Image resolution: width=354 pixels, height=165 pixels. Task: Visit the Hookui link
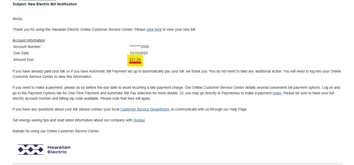(139, 120)
